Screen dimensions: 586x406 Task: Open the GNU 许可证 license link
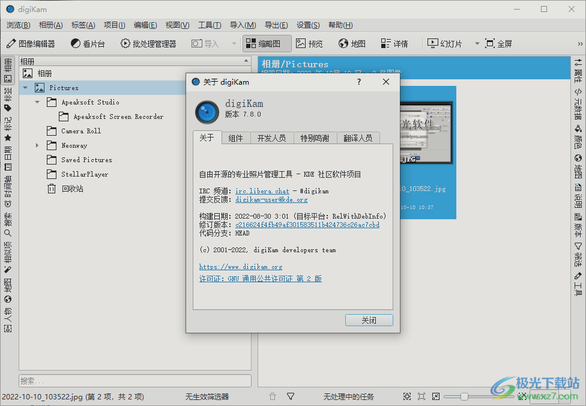coord(261,279)
